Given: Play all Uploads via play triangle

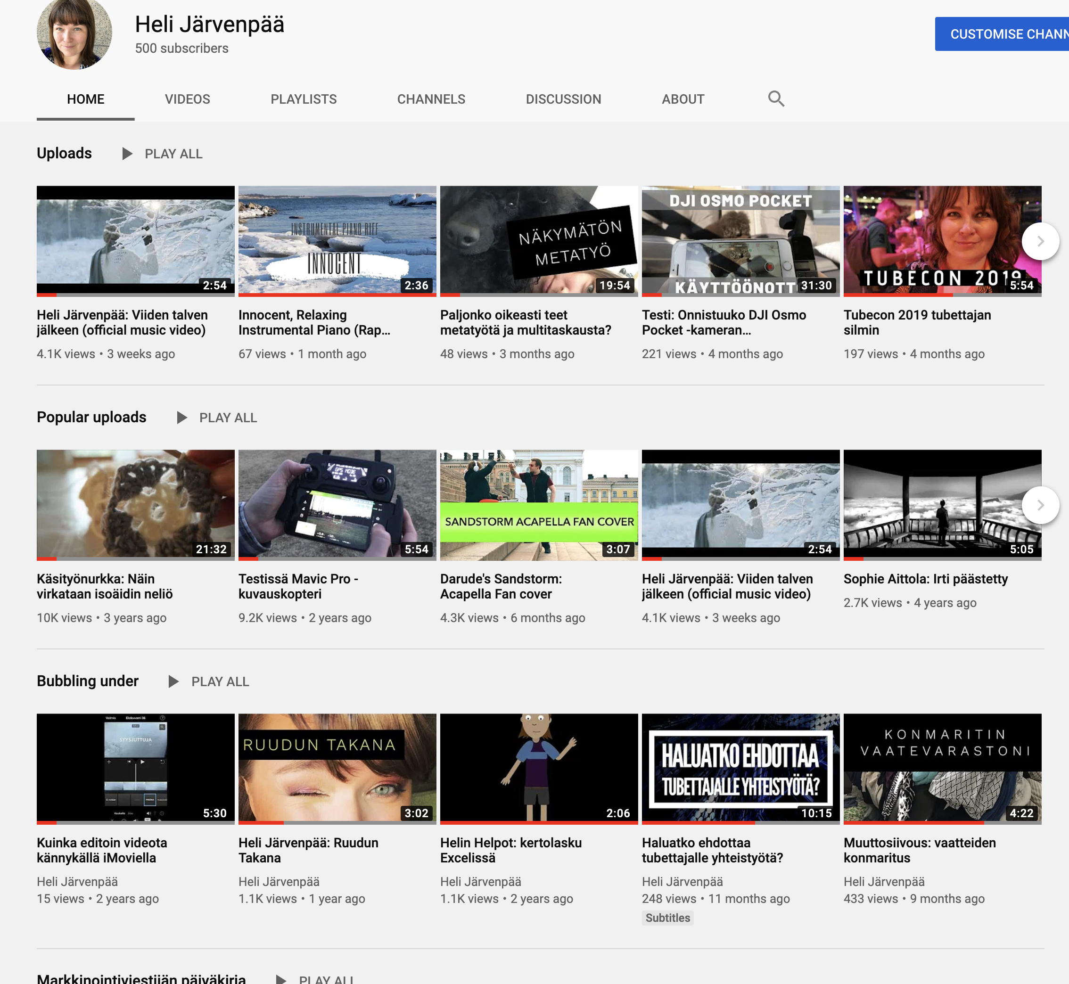Looking at the screenshot, I should (x=127, y=154).
